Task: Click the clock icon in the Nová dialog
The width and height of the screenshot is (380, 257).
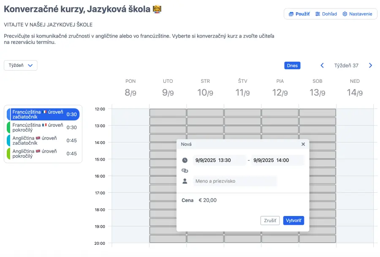Action: [185, 160]
